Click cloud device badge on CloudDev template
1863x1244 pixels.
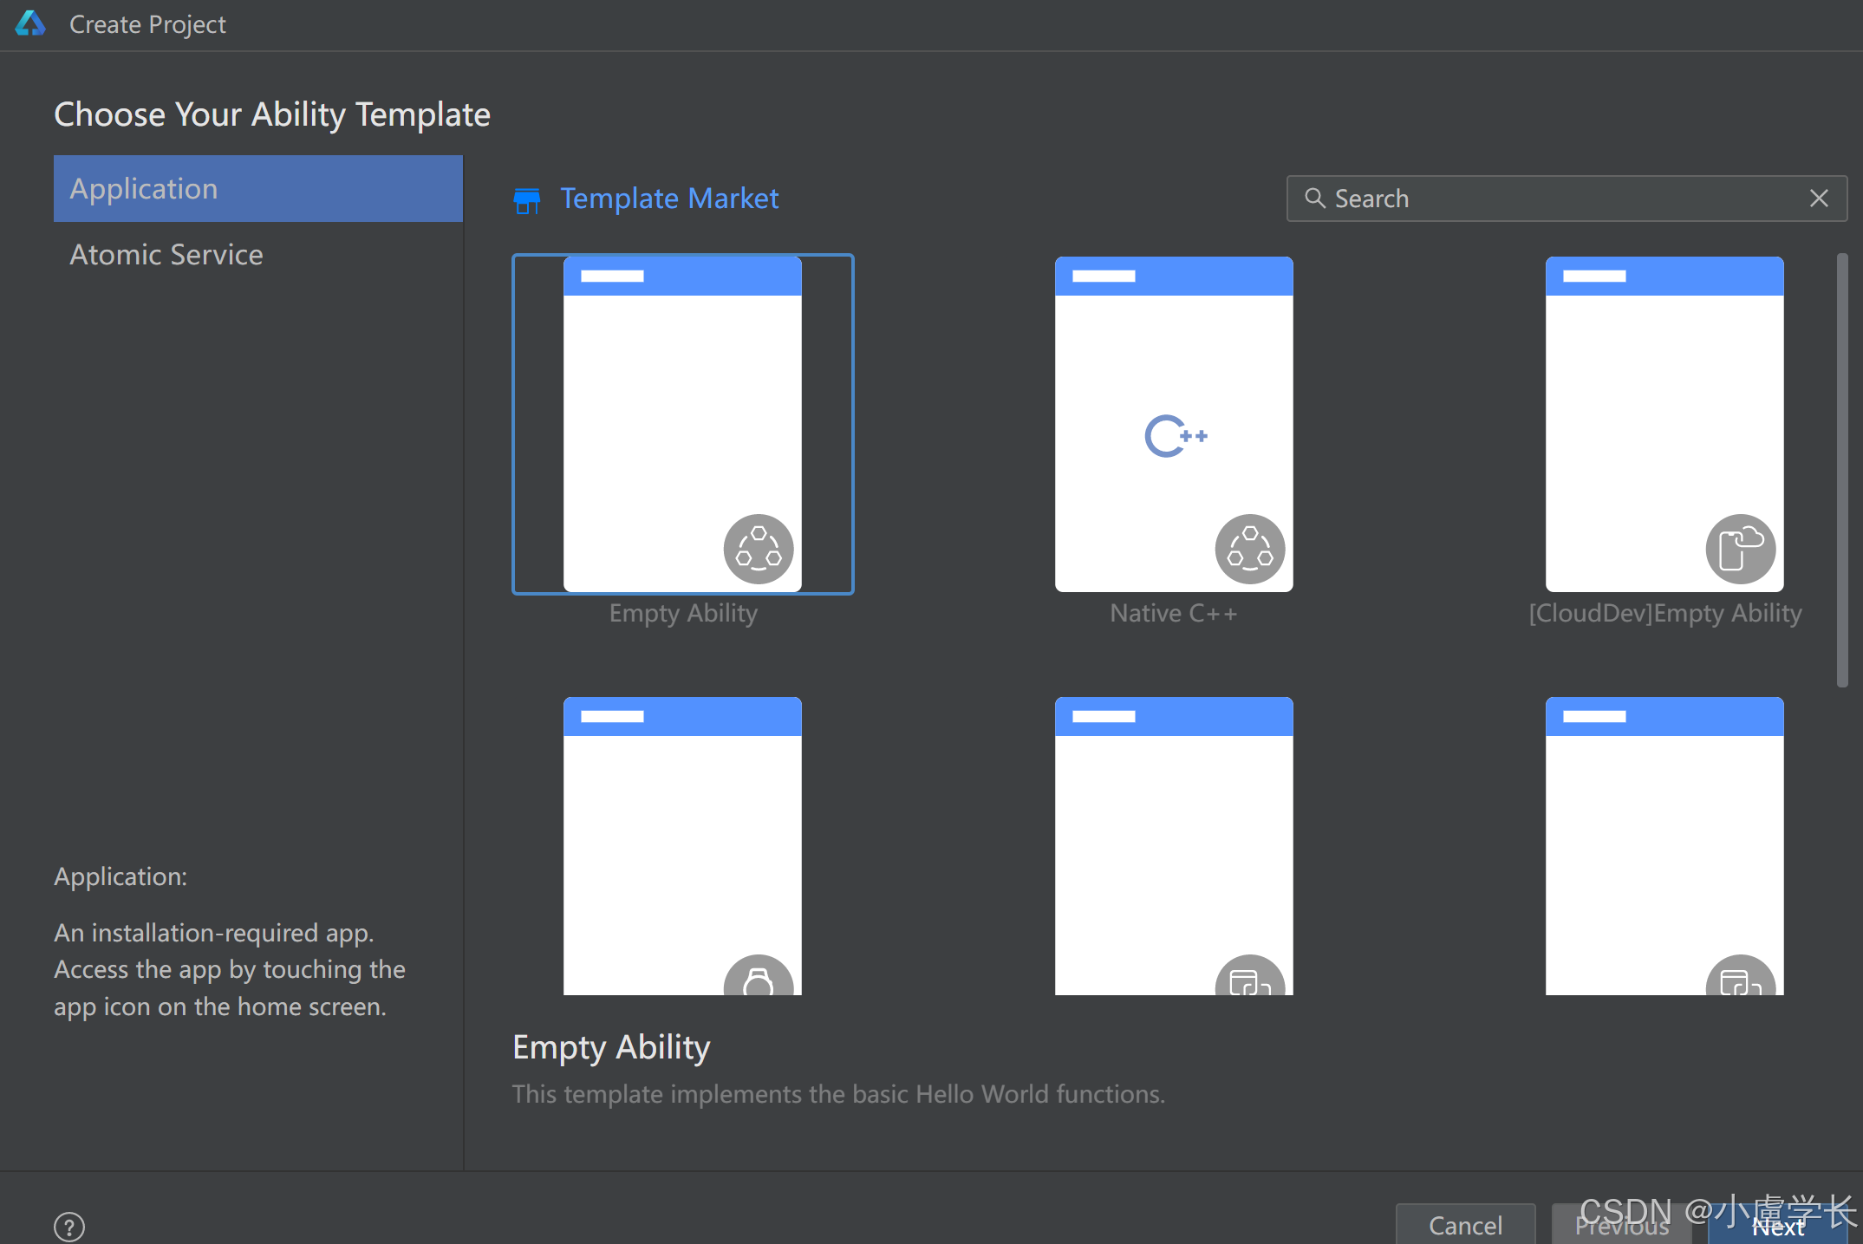click(1740, 549)
